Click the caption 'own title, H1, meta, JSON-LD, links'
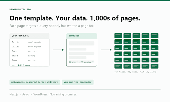 click(x=135, y=72)
